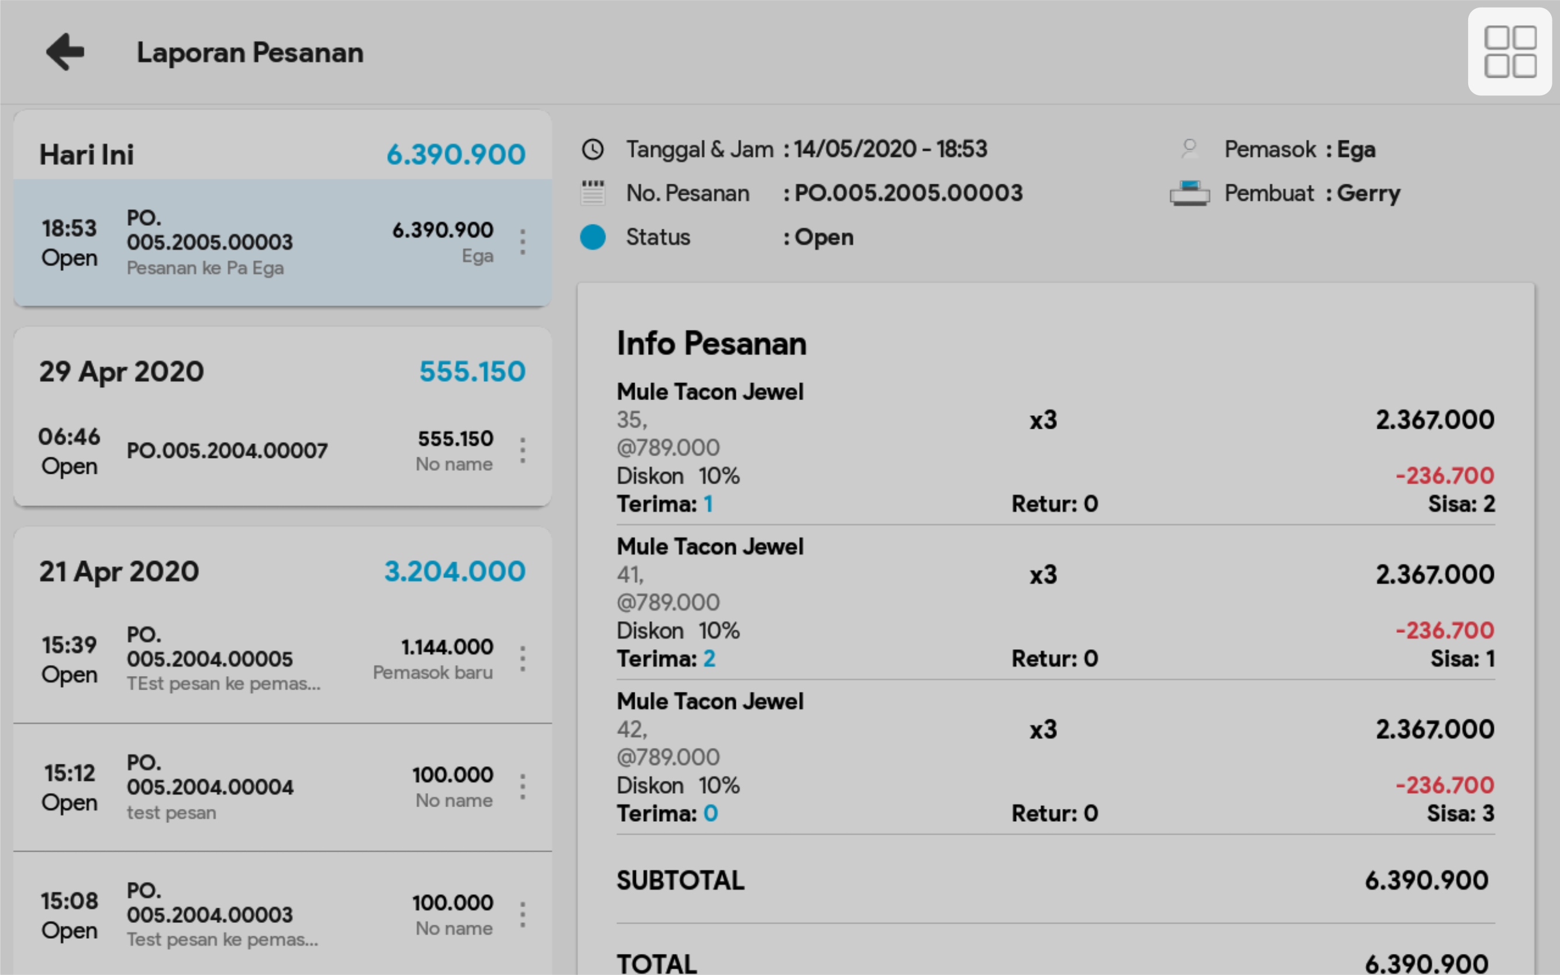Open three-dot menu for order PO.005.2004.00003
The width and height of the screenshot is (1560, 975).
(x=522, y=915)
